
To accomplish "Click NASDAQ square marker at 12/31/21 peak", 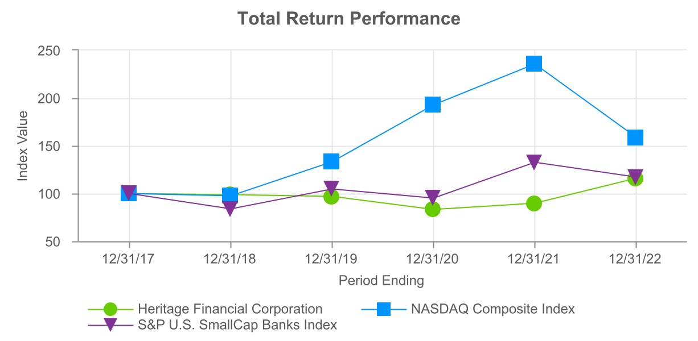I will (x=533, y=64).
